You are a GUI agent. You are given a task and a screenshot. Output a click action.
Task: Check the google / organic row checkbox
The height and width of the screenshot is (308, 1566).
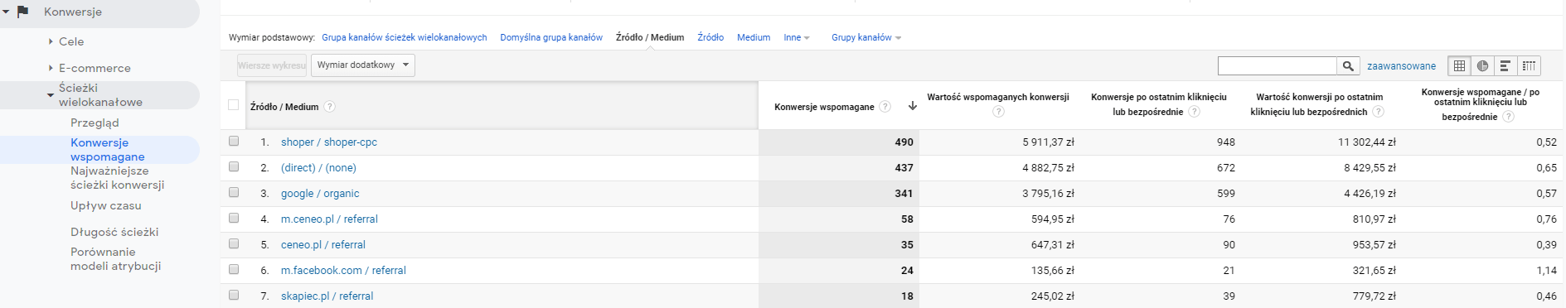pyautogui.click(x=234, y=192)
